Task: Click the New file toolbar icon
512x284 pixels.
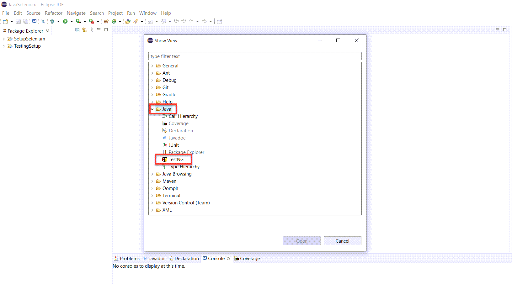Action: [5, 21]
